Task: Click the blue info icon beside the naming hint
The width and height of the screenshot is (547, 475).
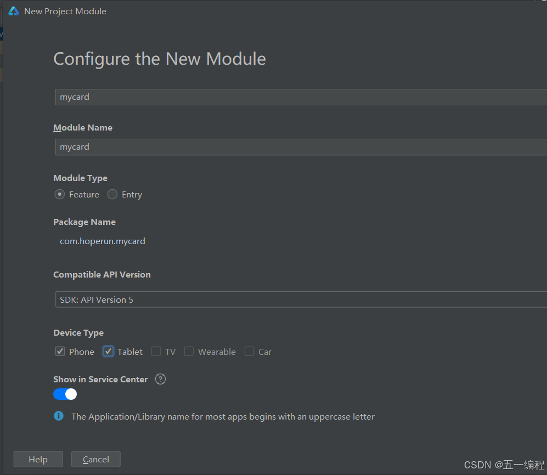Action: point(59,416)
